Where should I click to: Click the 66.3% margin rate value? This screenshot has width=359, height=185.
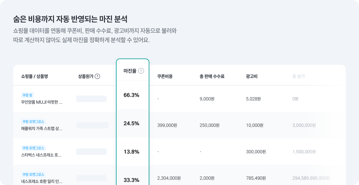pyautogui.click(x=131, y=95)
